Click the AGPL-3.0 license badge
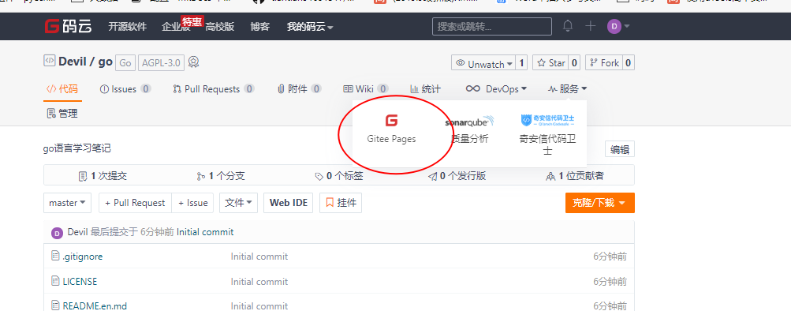The image size is (791, 311). pyautogui.click(x=162, y=62)
